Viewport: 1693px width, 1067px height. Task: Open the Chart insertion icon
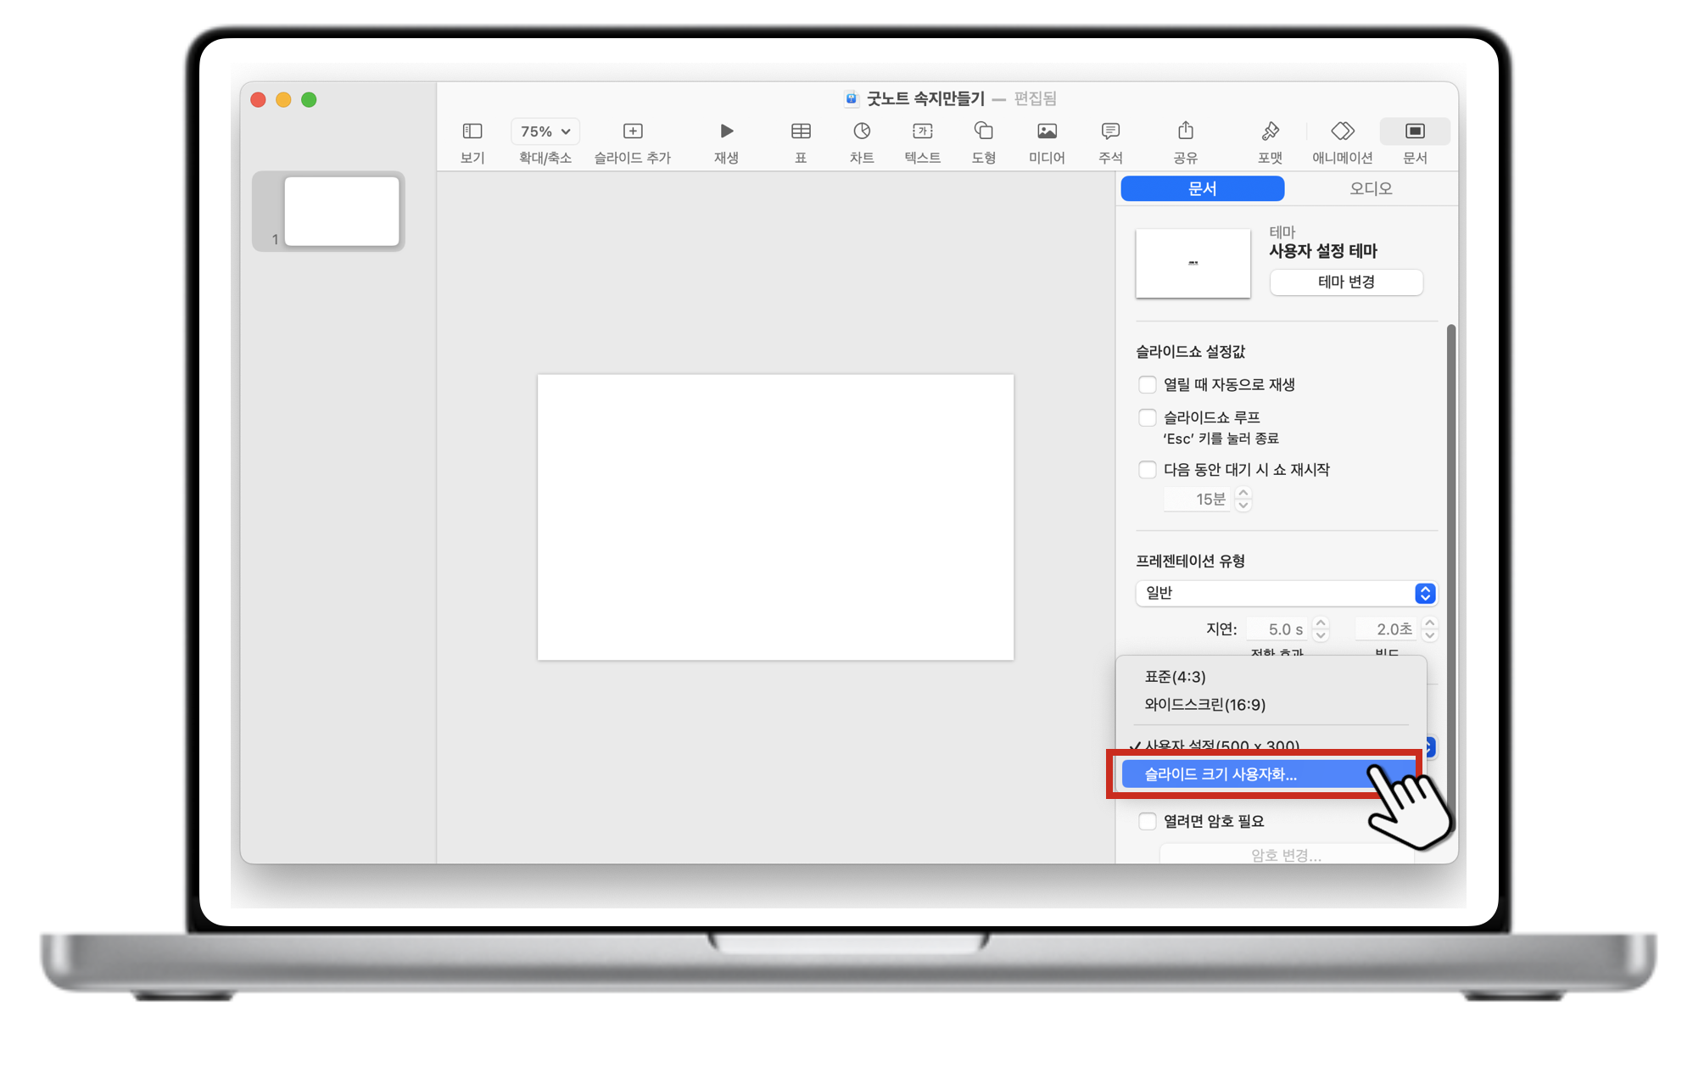pos(862,131)
